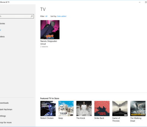
Task: Click the Veep title link
Action: (61, 118)
